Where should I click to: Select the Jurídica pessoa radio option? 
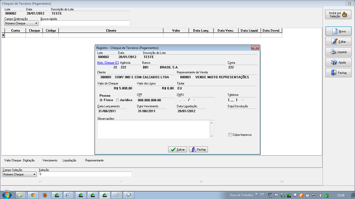pyautogui.click(x=117, y=100)
